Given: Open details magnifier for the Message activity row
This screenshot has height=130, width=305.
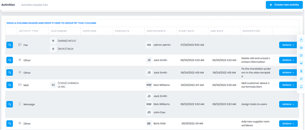Looking at the screenshot, I should tap(10, 104).
